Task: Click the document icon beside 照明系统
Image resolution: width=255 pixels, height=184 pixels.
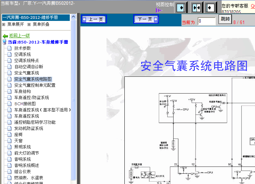Action: pyautogui.click(x=10, y=147)
